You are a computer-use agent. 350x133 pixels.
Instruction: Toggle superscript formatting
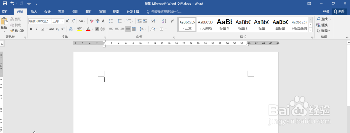tap(63, 29)
